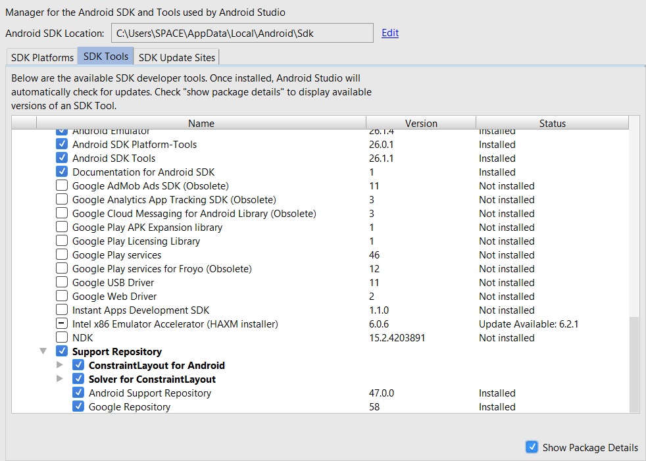
Task: Sort by the Status column header
Action: [553, 123]
